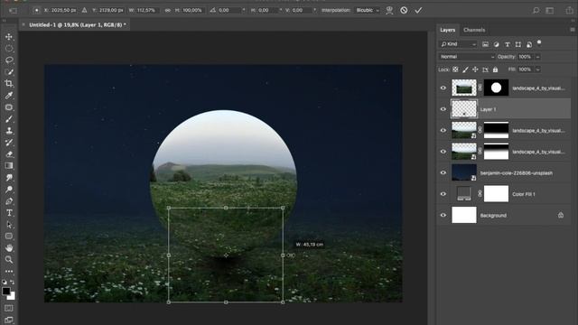Image resolution: width=578 pixels, height=325 pixels.
Task: Select the Path Selection tool
Action: (9, 225)
